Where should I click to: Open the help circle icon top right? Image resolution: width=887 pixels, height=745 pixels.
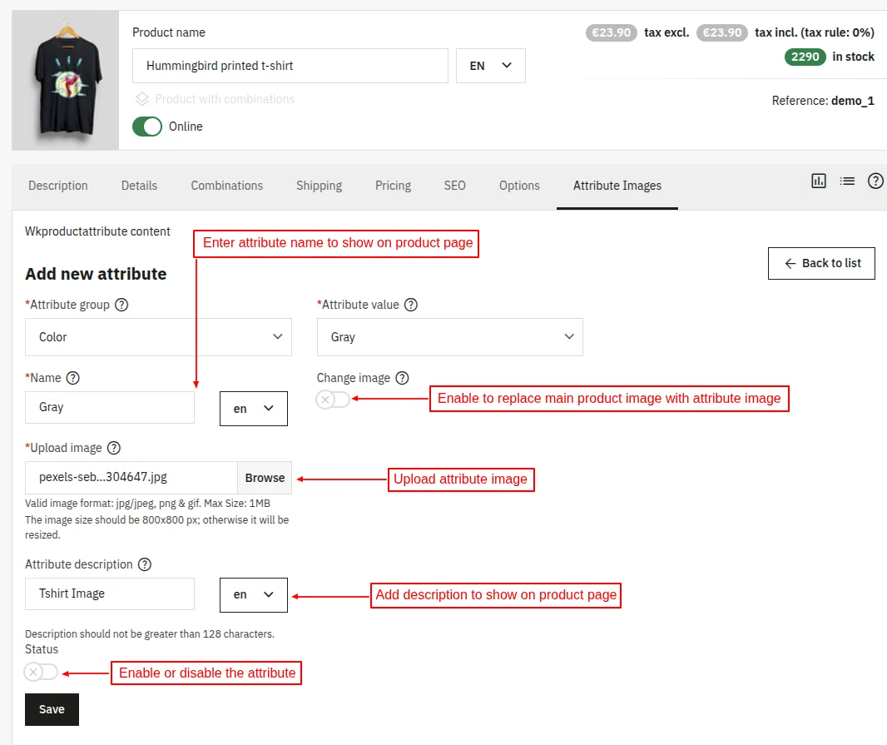[x=875, y=181]
